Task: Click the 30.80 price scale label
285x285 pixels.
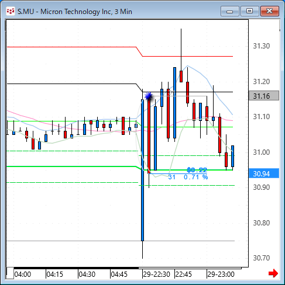Action: pos(262,223)
